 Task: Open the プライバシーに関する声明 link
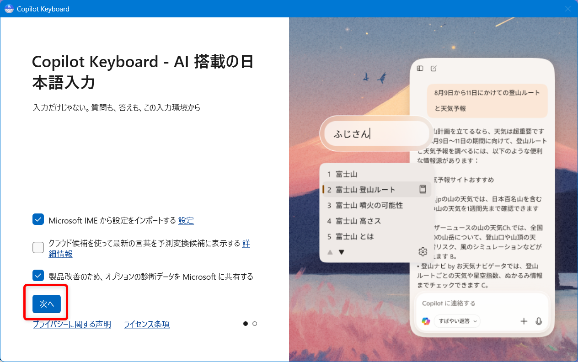(x=72, y=324)
